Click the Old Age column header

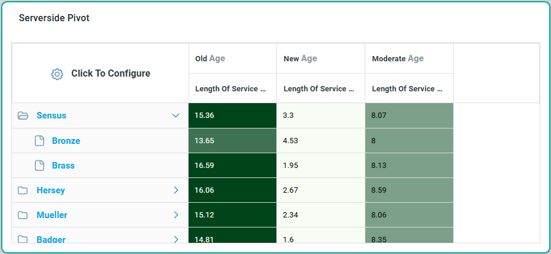210,58
